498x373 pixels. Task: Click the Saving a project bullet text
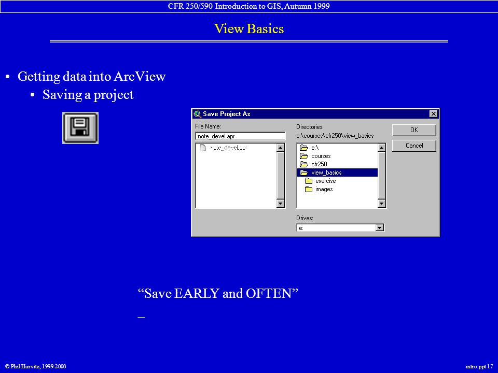coord(88,95)
